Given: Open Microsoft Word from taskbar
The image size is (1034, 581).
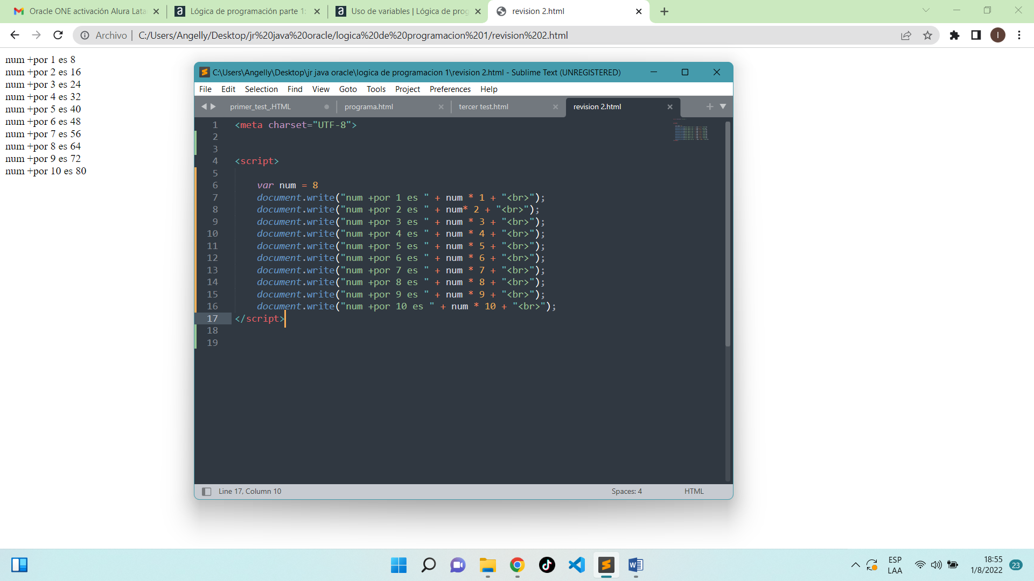Looking at the screenshot, I should (x=635, y=565).
